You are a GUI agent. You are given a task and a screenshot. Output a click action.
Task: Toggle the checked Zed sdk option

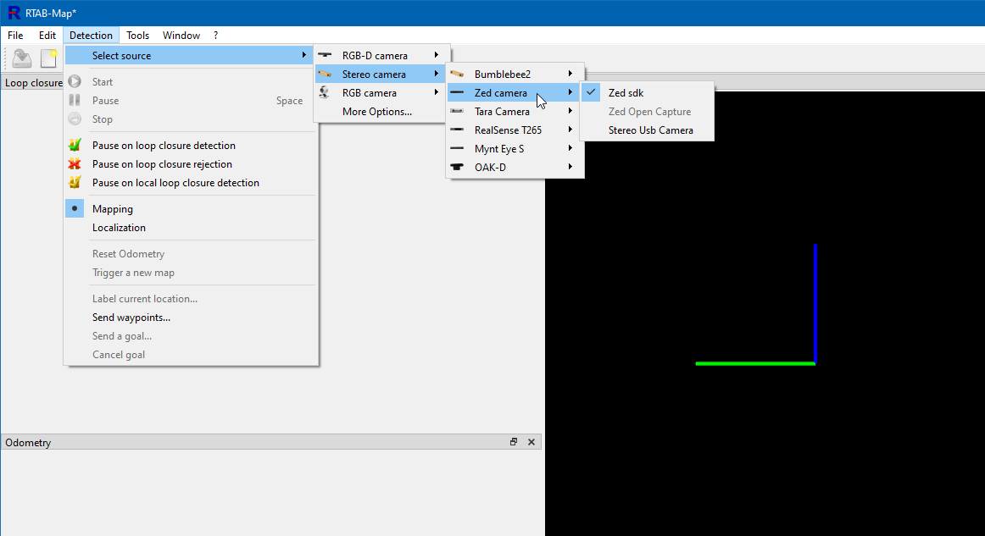[626, 93]
